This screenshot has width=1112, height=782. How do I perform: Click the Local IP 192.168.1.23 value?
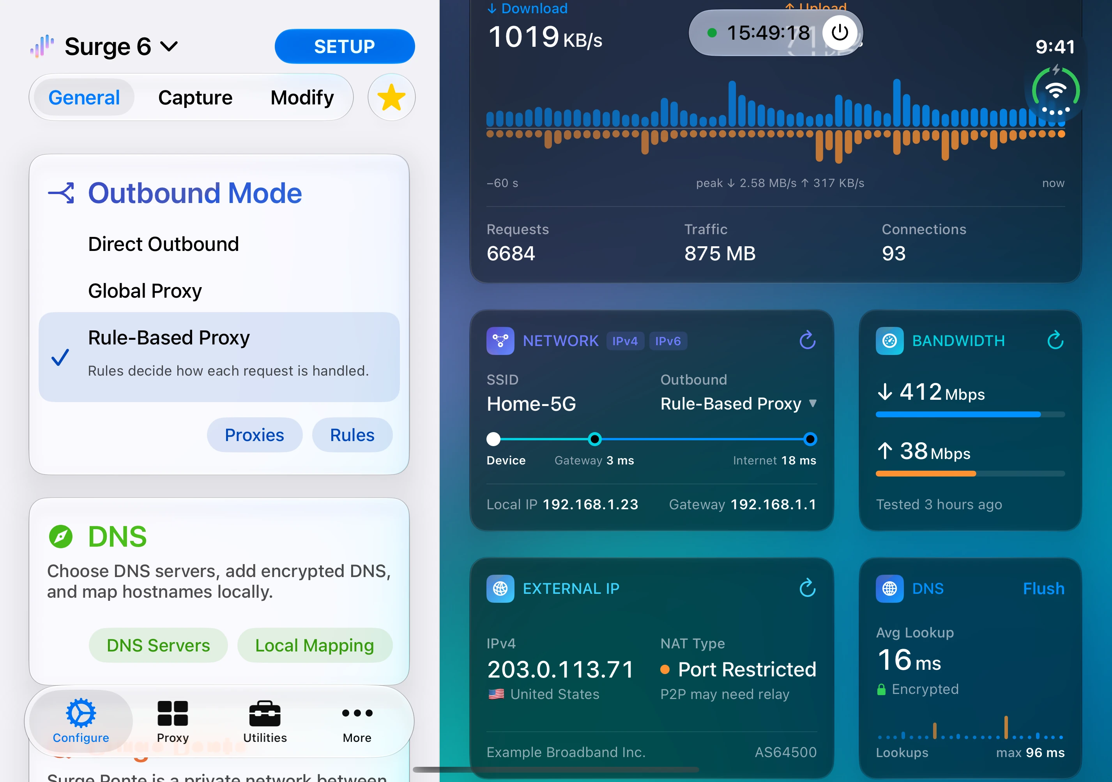(590, 504)
